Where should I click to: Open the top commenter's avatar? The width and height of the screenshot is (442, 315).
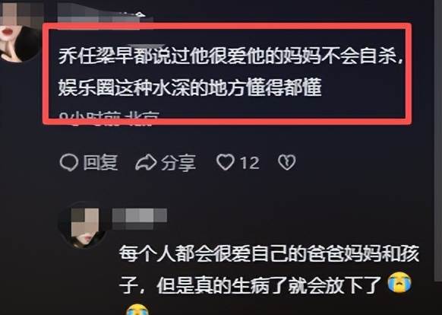point(18,31)
